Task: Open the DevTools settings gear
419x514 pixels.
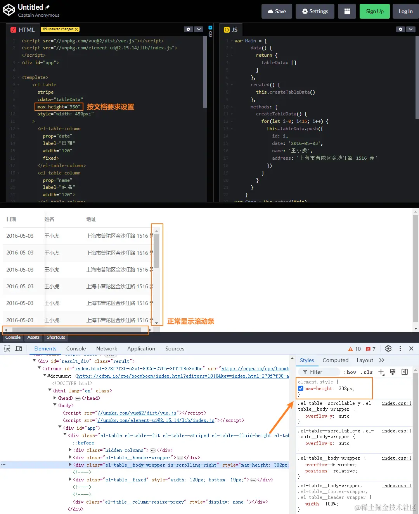Action: [x=388, y=348]
